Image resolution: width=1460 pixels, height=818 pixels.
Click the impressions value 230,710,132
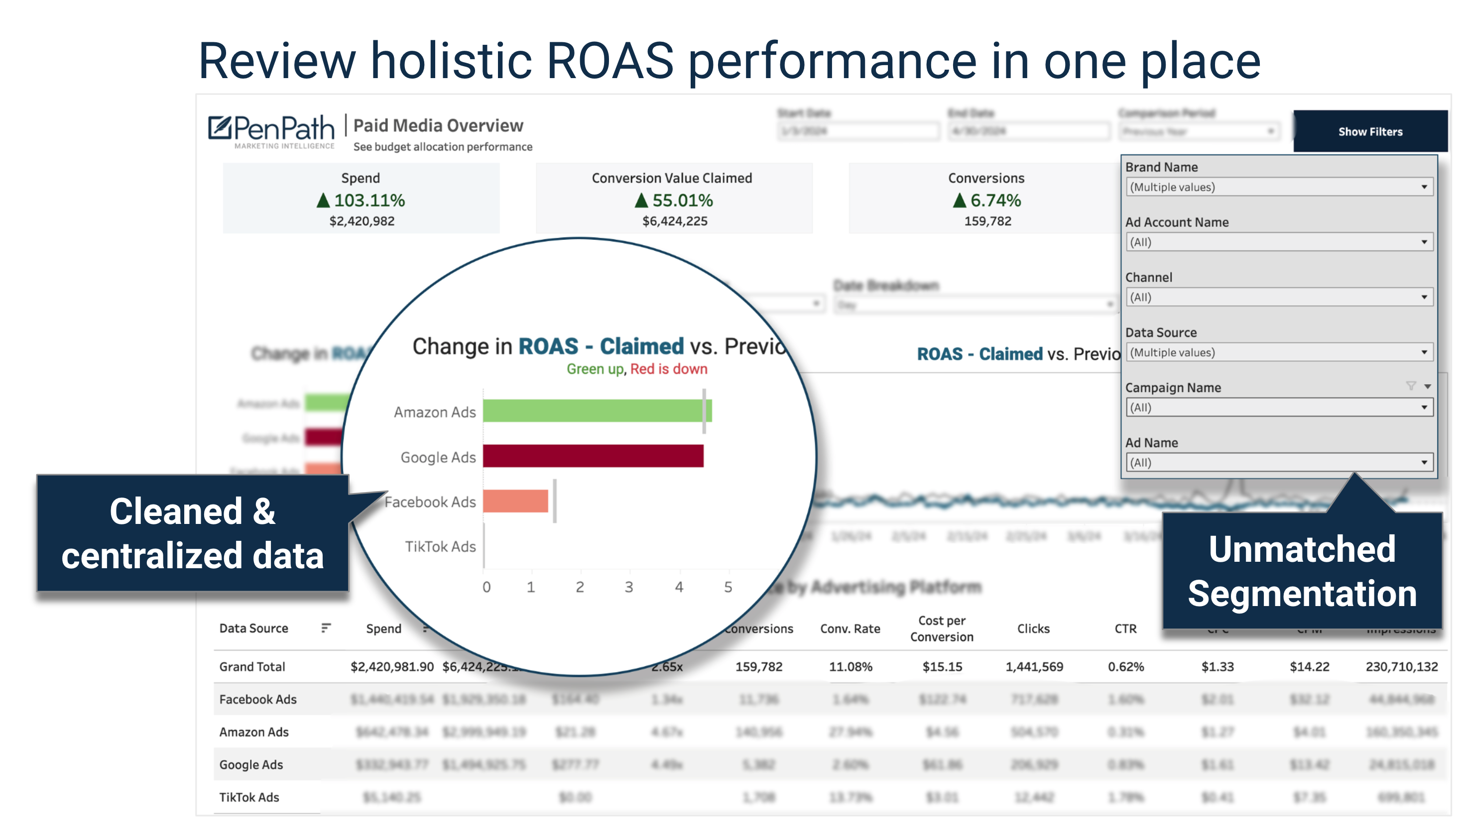pos(1402,667)
